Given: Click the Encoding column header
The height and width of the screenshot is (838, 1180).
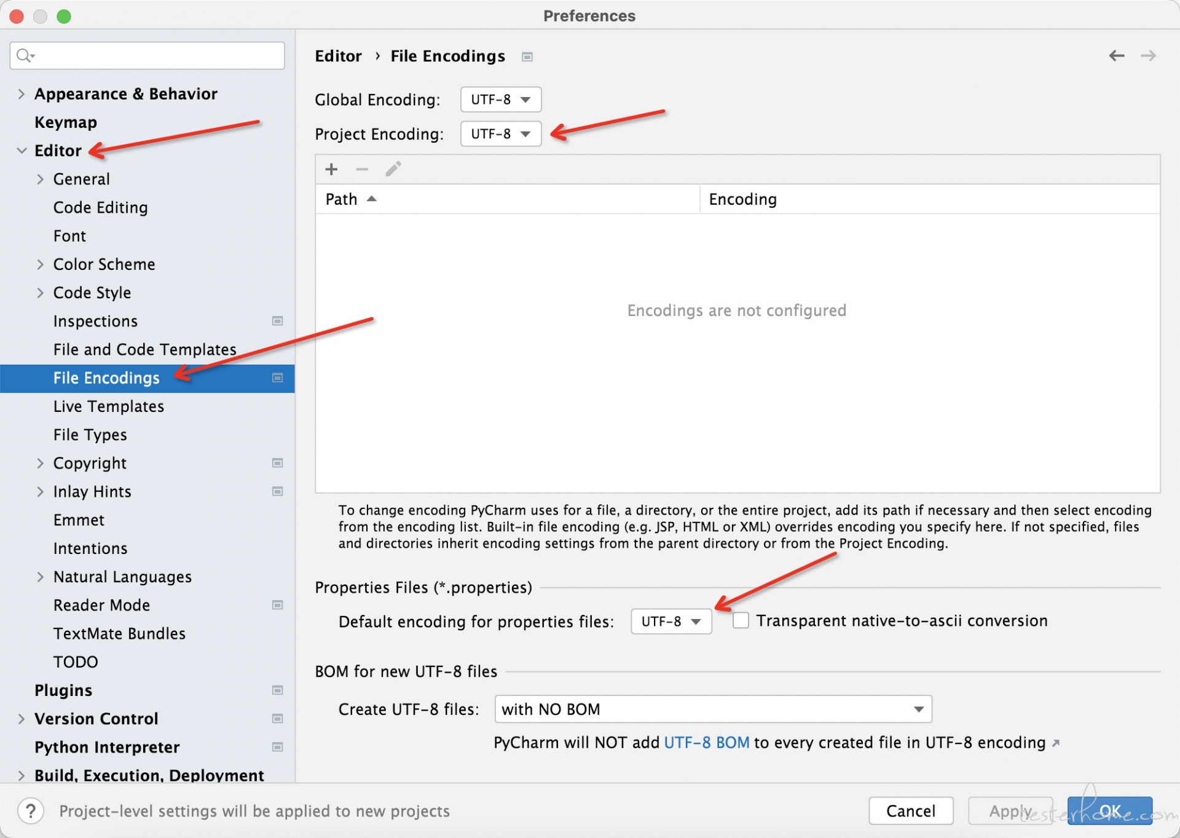Looking at the screenshot, I should [x=929, y=199].
